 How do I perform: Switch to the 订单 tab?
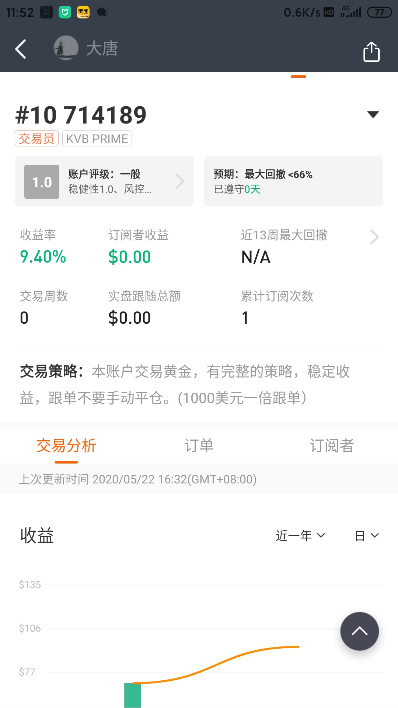199,445
